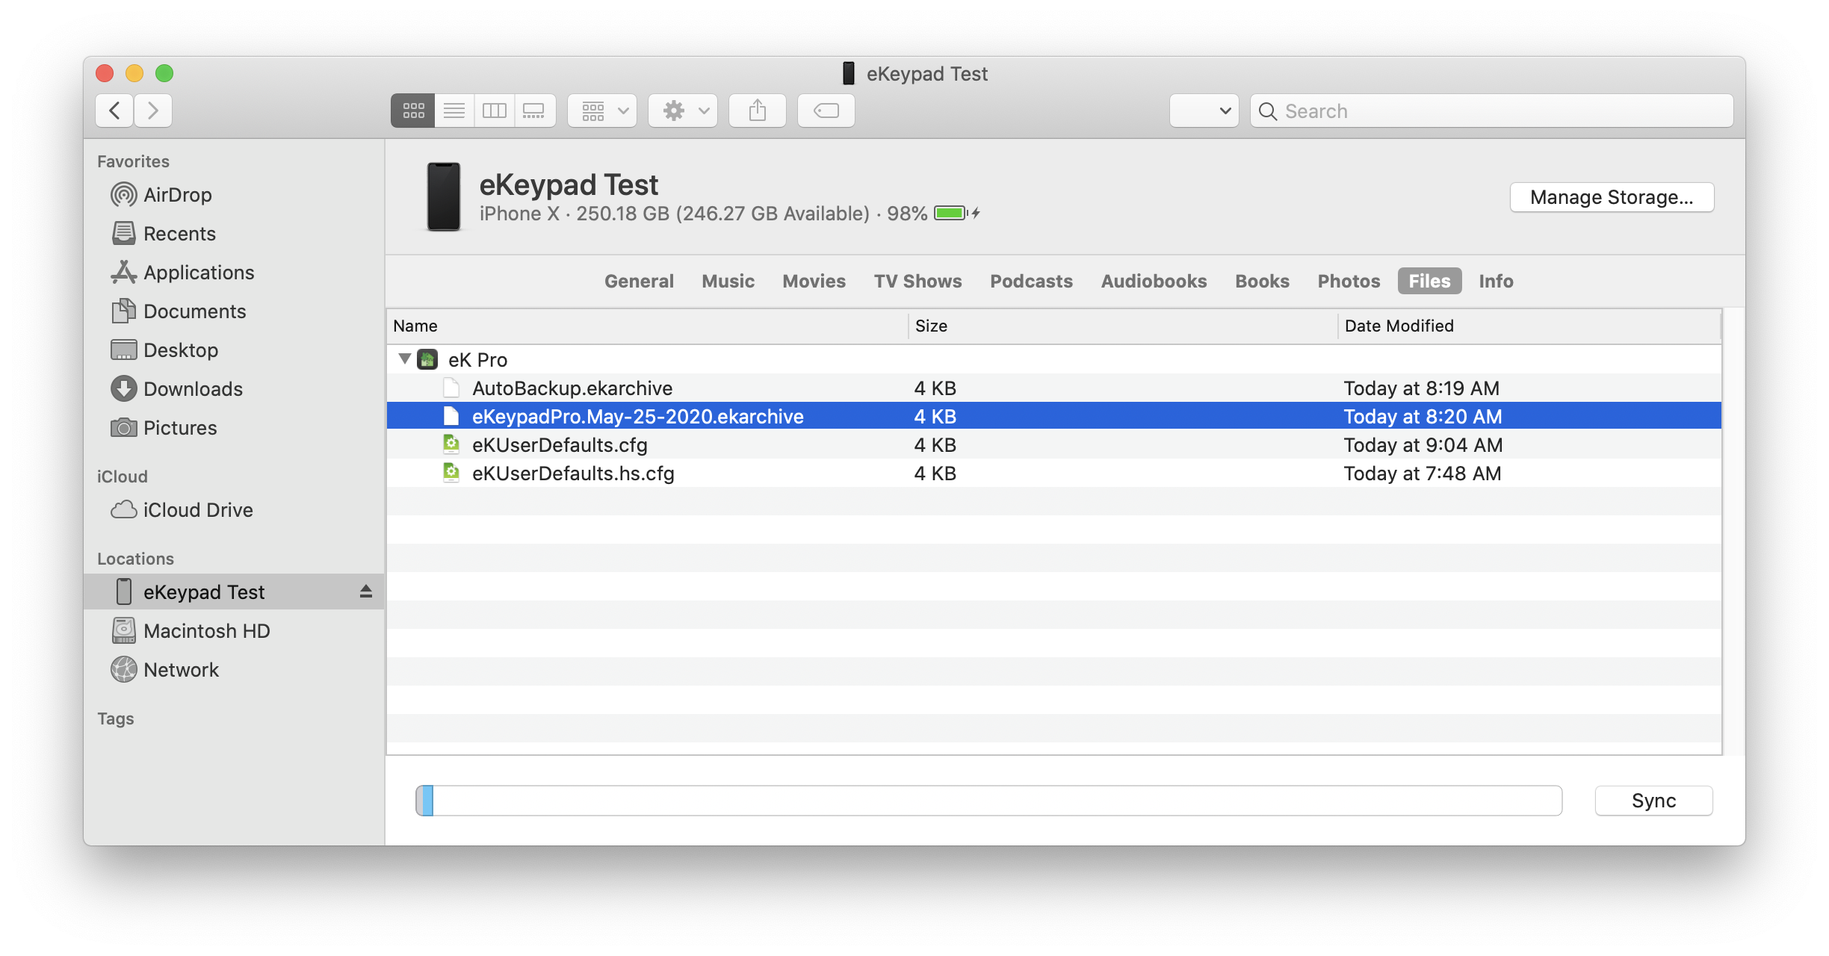Image resolution: width=1829 pixels, height=956 pixels.
Task: Click the Share toolbar icon
Action: click(758, 111)
